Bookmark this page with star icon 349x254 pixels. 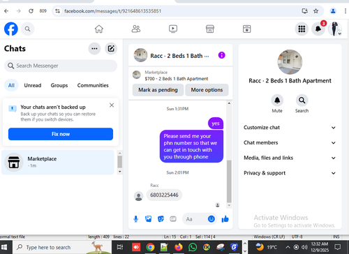pos(315,11)
